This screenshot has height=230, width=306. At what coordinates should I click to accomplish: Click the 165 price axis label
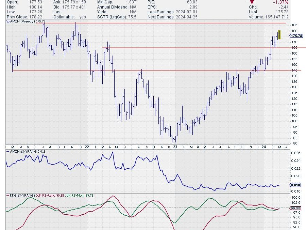(x=294, y=48)
